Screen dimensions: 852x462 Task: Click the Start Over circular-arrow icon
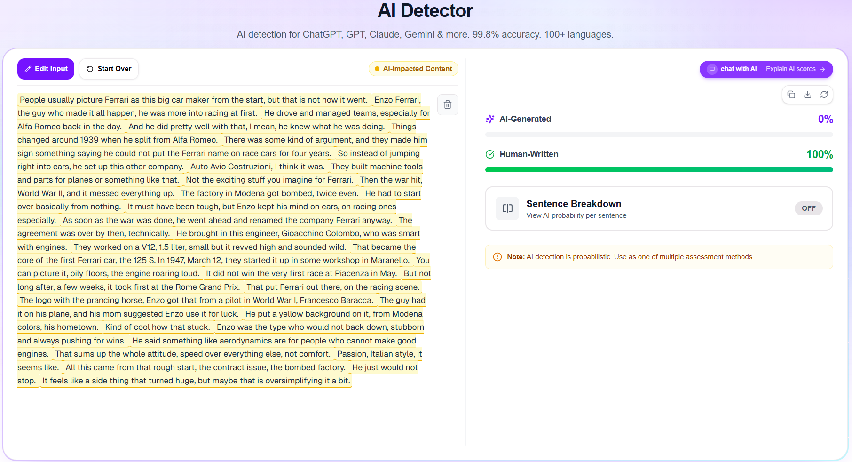coord(90,69)
